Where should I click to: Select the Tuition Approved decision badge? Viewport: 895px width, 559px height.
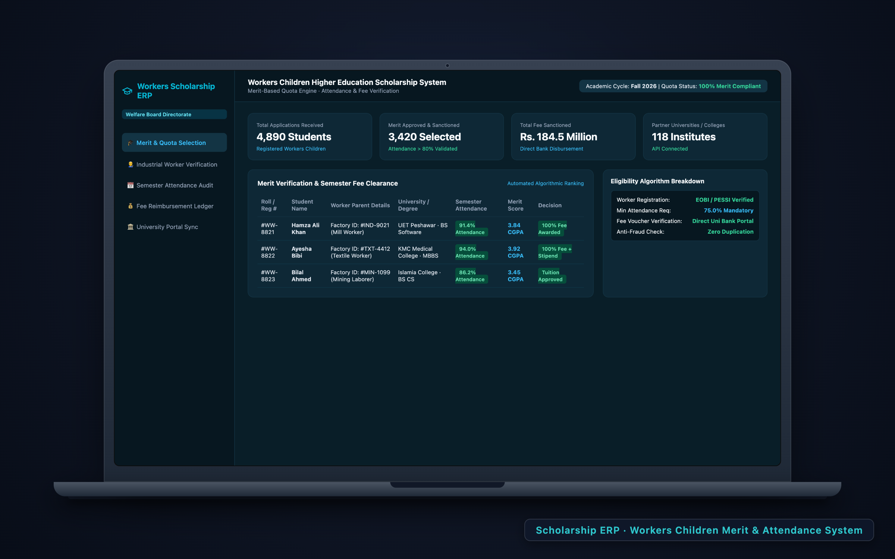tap(552, 276)
